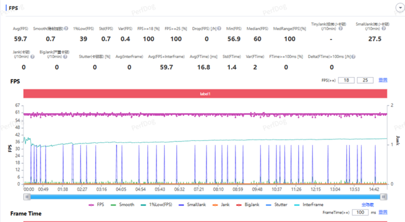Image resolution: width=405 pixels, height=222 pixels.
Task: Toggle the InterFrame legend entry
Action: (x=309, y=205)
